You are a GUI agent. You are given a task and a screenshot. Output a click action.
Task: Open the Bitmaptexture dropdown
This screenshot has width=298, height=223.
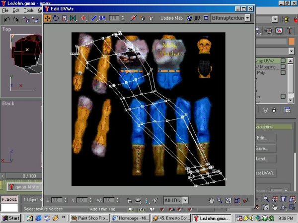(247, 18)
